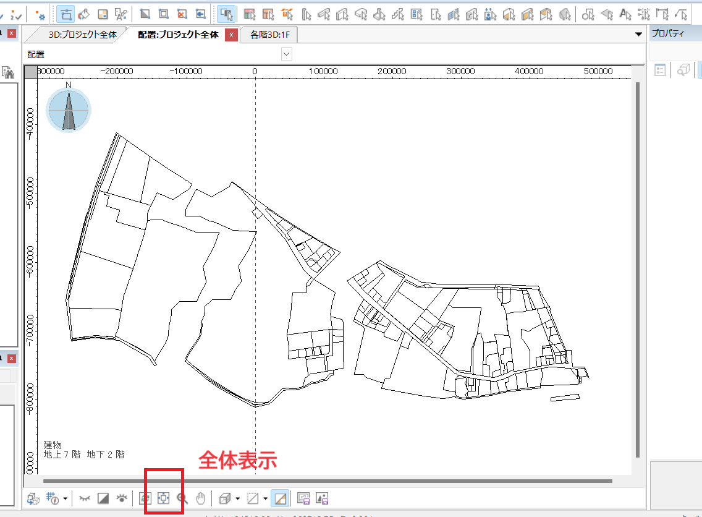
Task: Open the 配置 view dropdown
Action: click(286, 54)
